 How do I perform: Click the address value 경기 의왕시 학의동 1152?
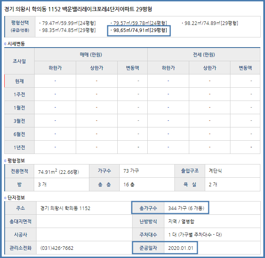pyautogui.click(x=65, y=208)
